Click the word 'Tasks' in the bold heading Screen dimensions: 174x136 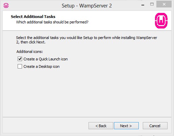pyautogui.click(x=50, y=17)
